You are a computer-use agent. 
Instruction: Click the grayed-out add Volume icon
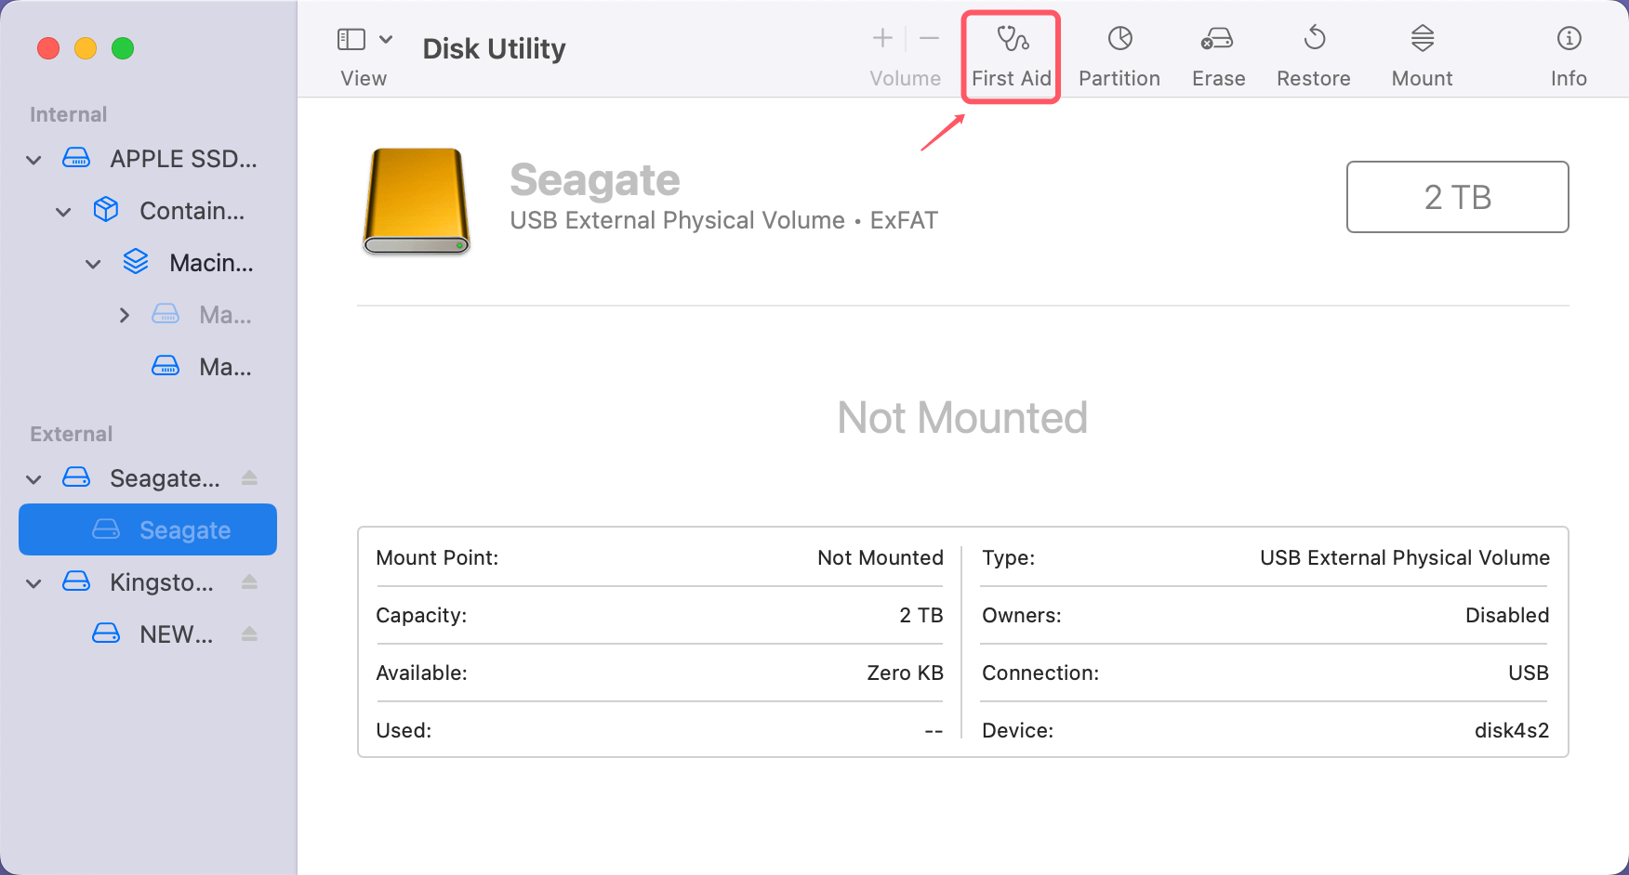pyautogui.click(x=881, y=37)
